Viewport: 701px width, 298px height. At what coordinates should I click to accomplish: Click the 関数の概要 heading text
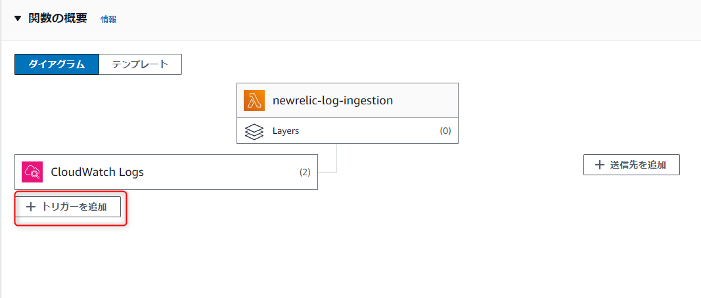[58, 19]
